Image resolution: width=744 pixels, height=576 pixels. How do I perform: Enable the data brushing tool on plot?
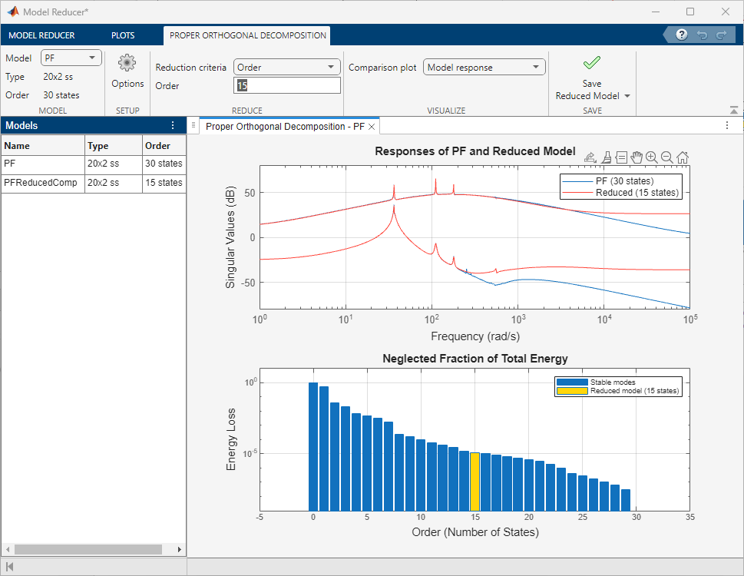pos(606,157)
